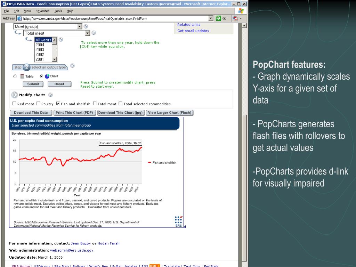The width and height of the screenshot is (356, 267).
Task: Click the Site Map footer link
Action: pos(61,266)
